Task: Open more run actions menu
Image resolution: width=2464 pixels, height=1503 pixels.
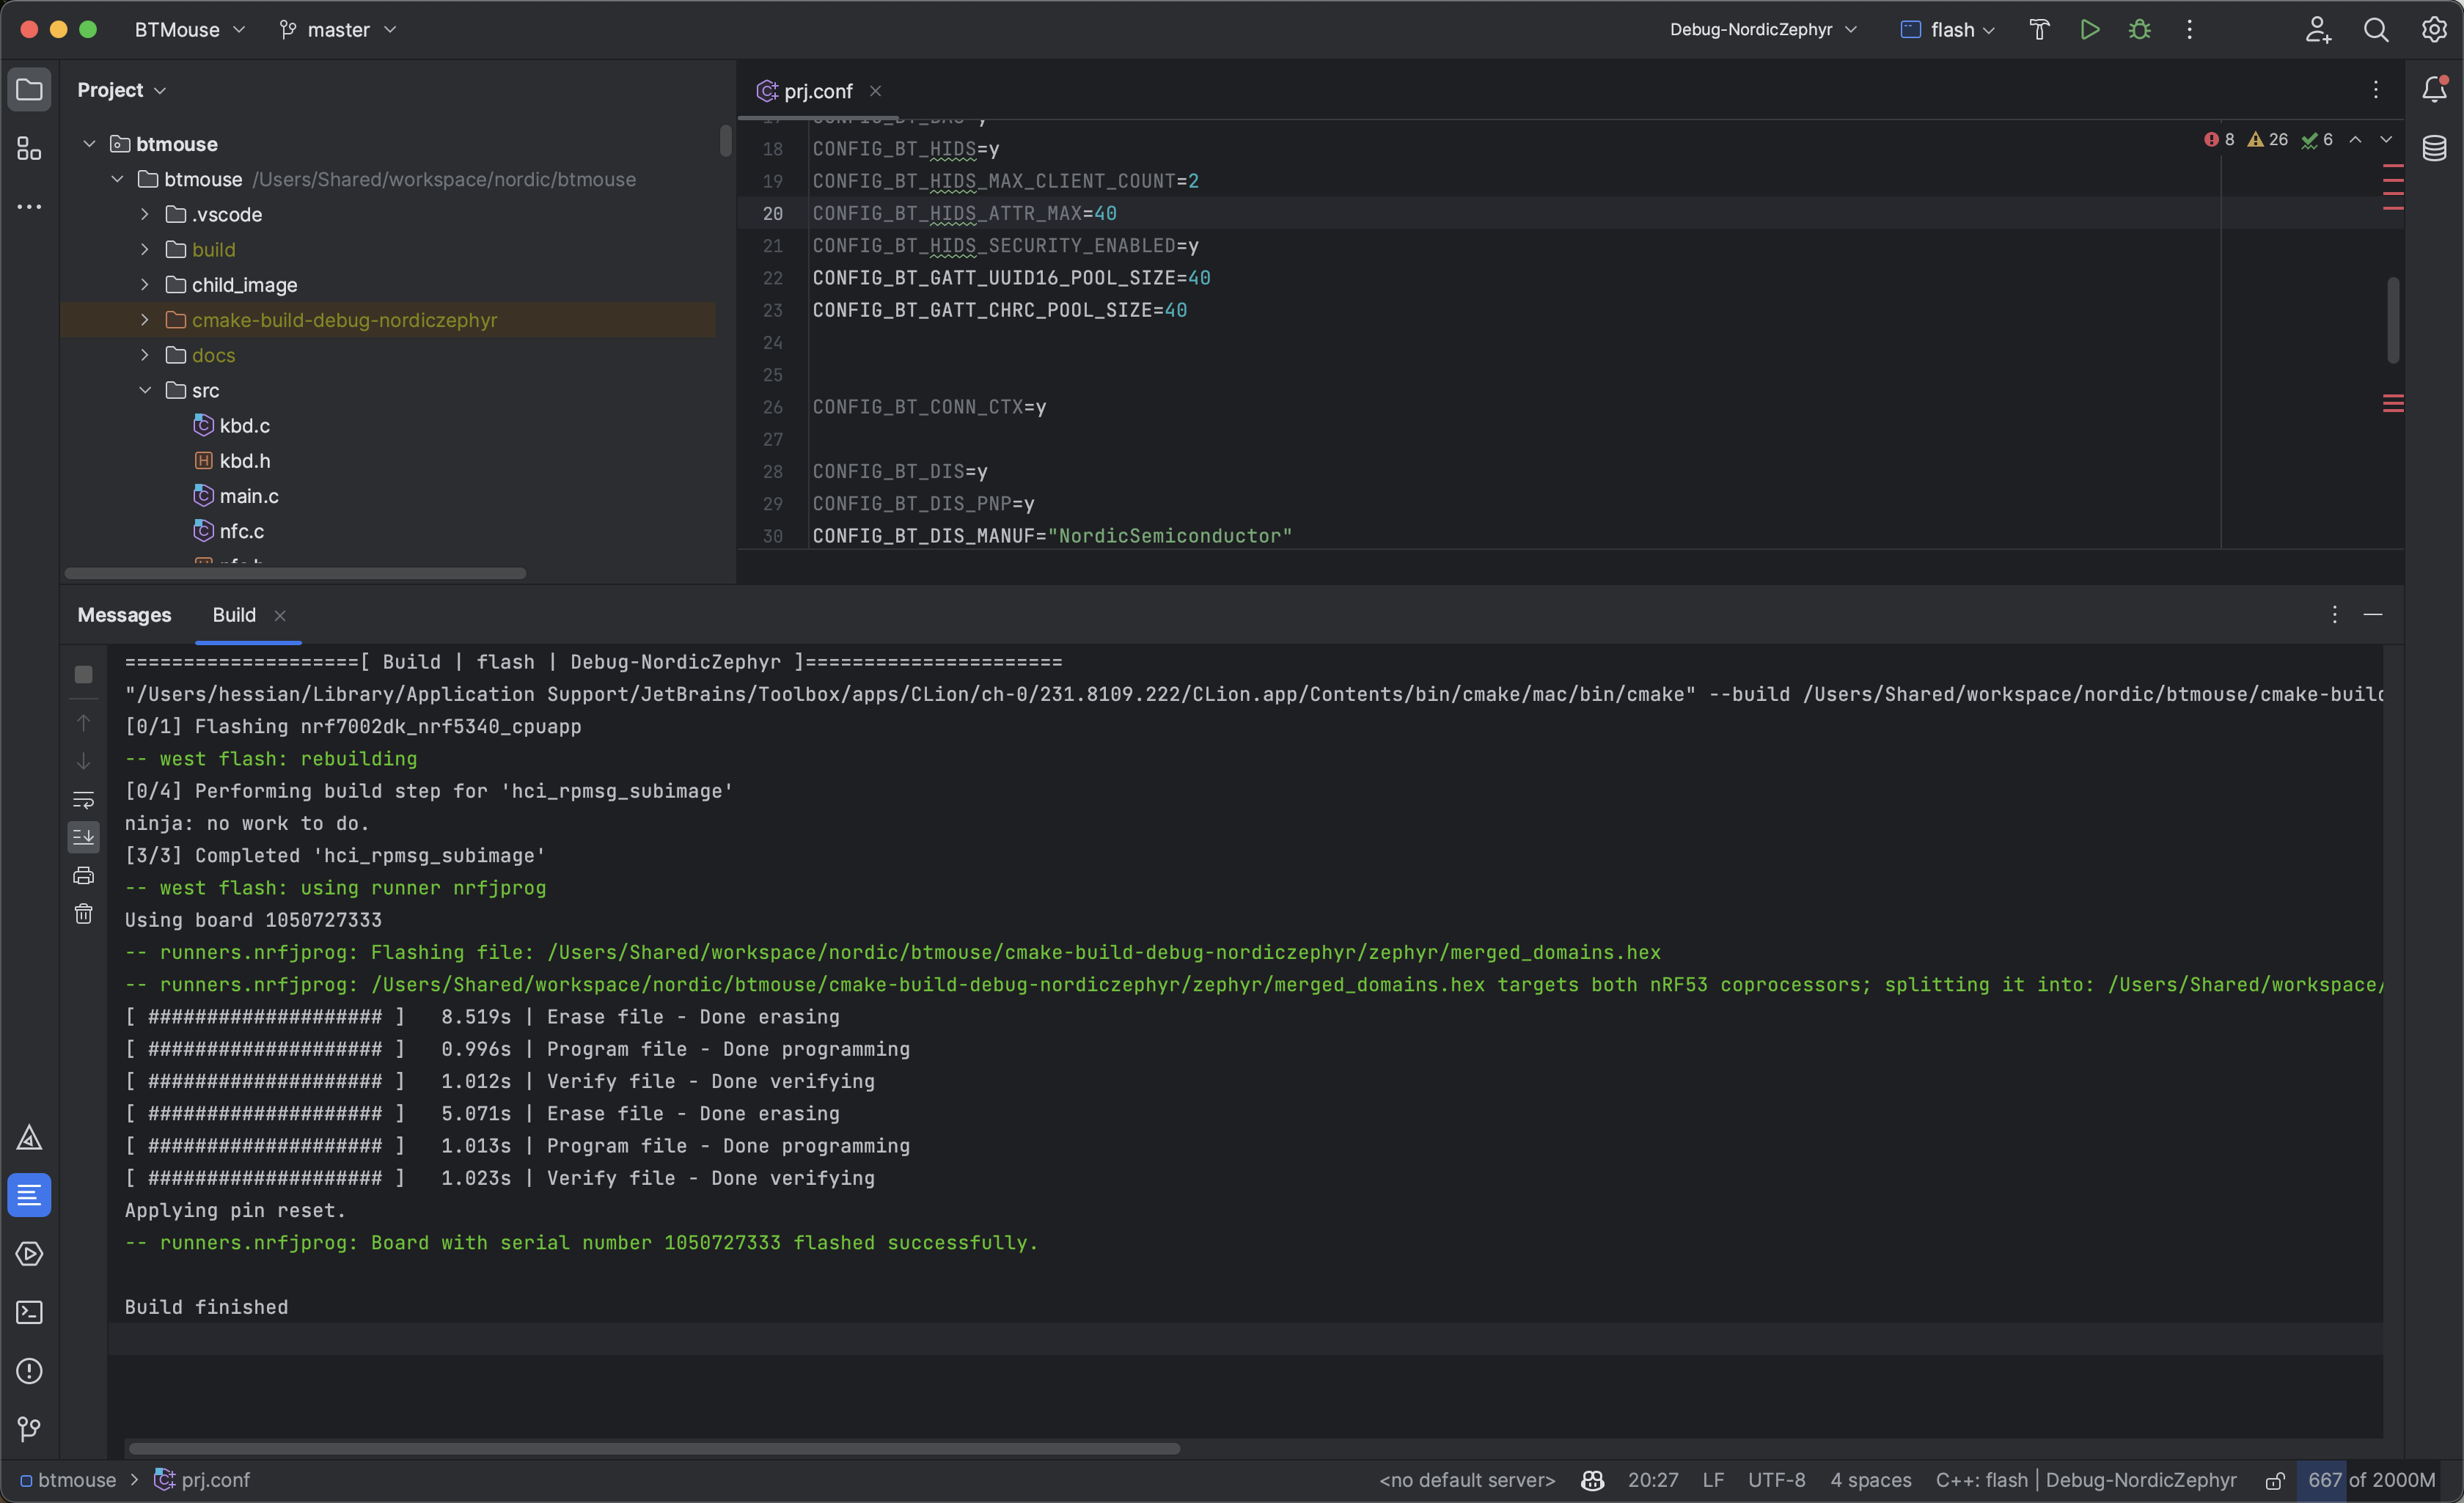Action: click(2189, 29)
